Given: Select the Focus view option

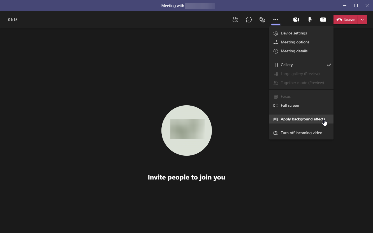Looking at the screenshot, I should click(x=286, y=96).
